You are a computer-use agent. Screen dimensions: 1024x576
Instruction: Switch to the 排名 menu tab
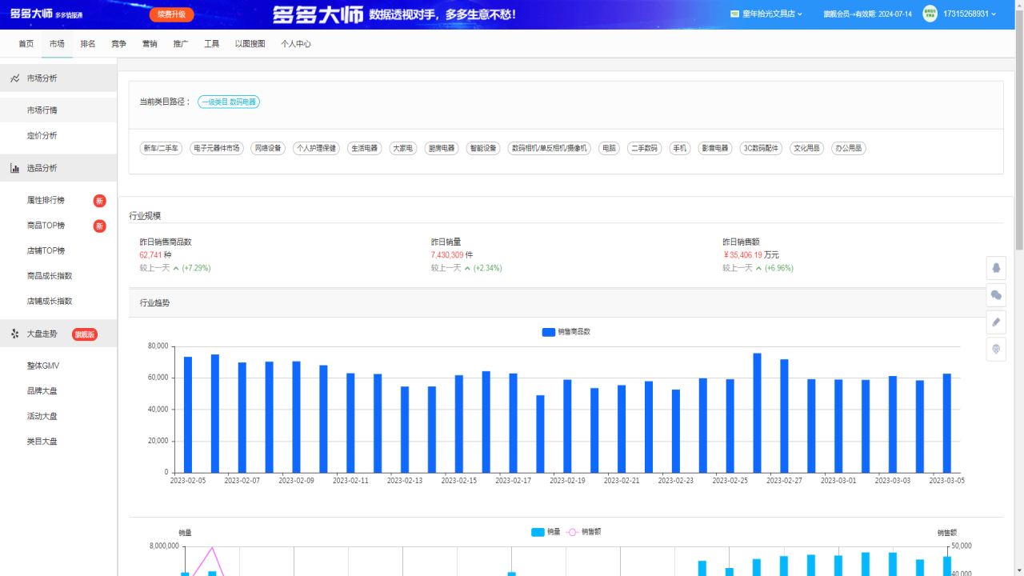[87, 44]
